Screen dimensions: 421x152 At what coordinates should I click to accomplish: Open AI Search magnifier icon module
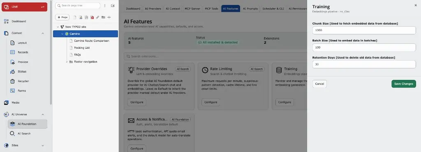(12, 134)
